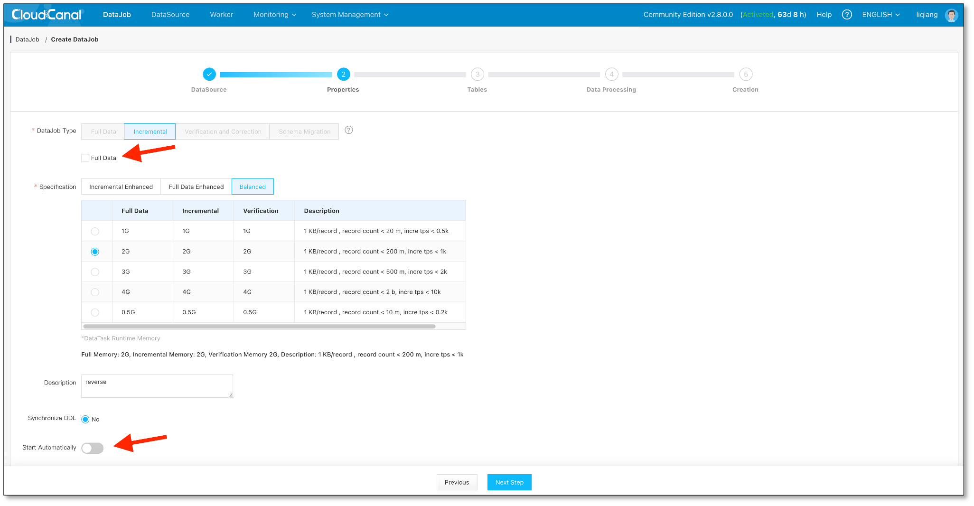Open the ENGLISH language dropdown
This screenshot has height=506, width=974.
point(880,15)
